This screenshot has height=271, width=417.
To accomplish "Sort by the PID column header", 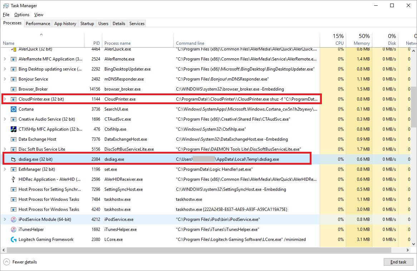I will click(x=93, y=40).
